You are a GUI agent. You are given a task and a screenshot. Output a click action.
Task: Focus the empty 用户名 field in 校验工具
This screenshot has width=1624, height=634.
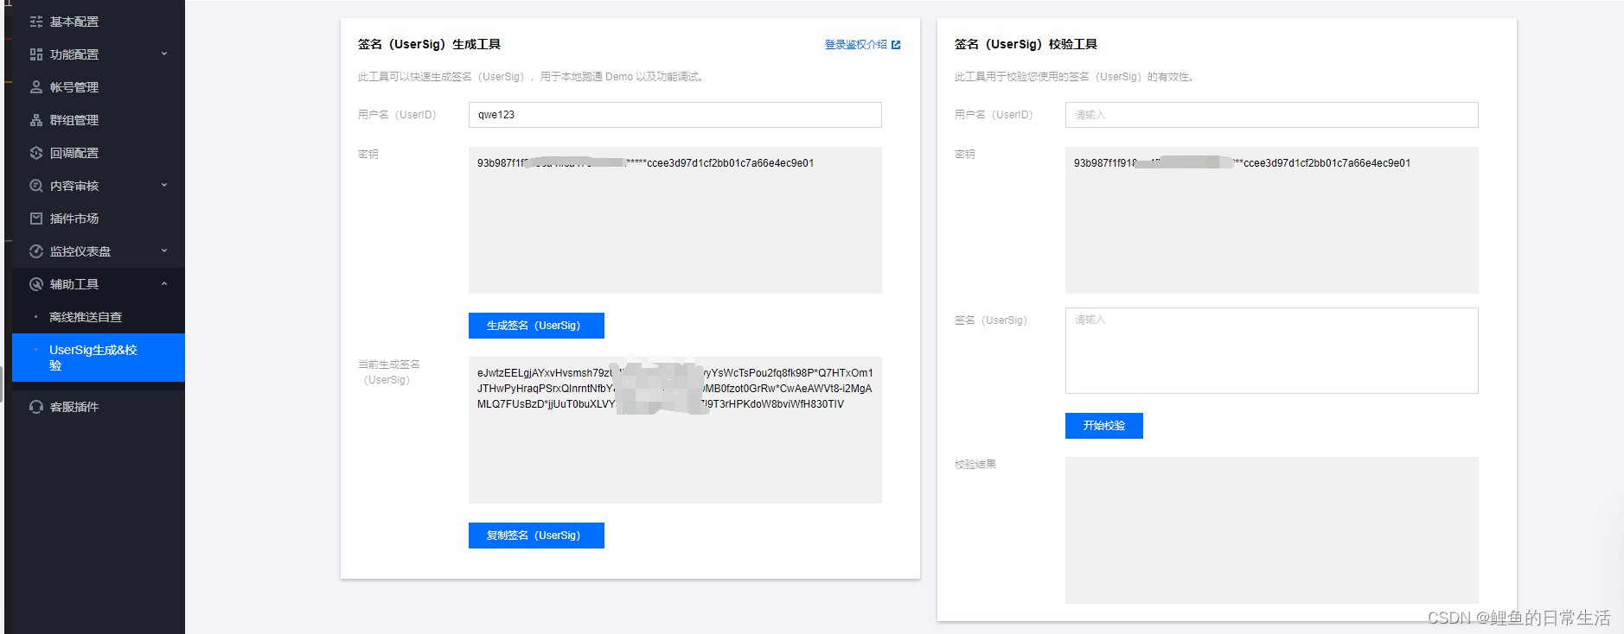[x=1272, y=115]
